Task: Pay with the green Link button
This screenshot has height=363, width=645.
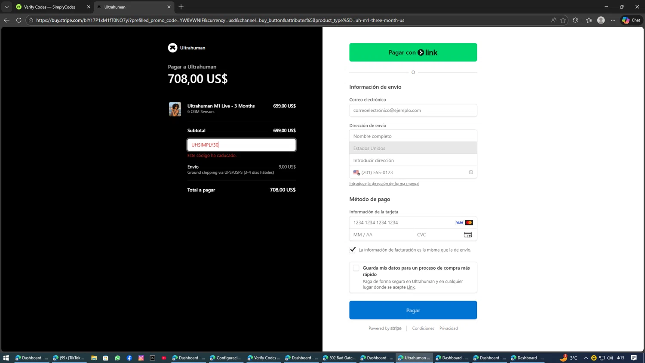Action: pos(413,52)
